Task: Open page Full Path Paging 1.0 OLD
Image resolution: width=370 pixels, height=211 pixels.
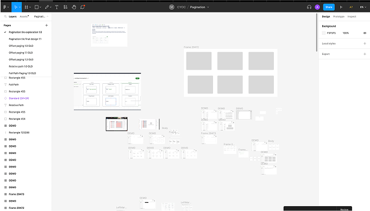Action: [x=22, y=73]
